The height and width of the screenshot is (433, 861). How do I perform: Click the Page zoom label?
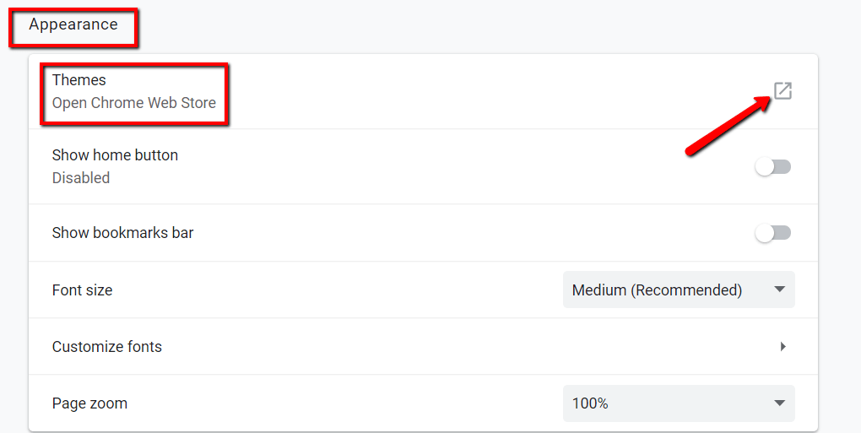pyautogui.click(x=89, y=403)
